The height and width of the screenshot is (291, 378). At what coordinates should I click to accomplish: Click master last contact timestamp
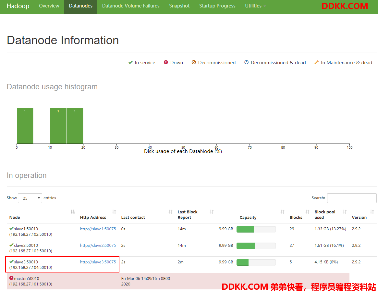click(x=146, y=281)
